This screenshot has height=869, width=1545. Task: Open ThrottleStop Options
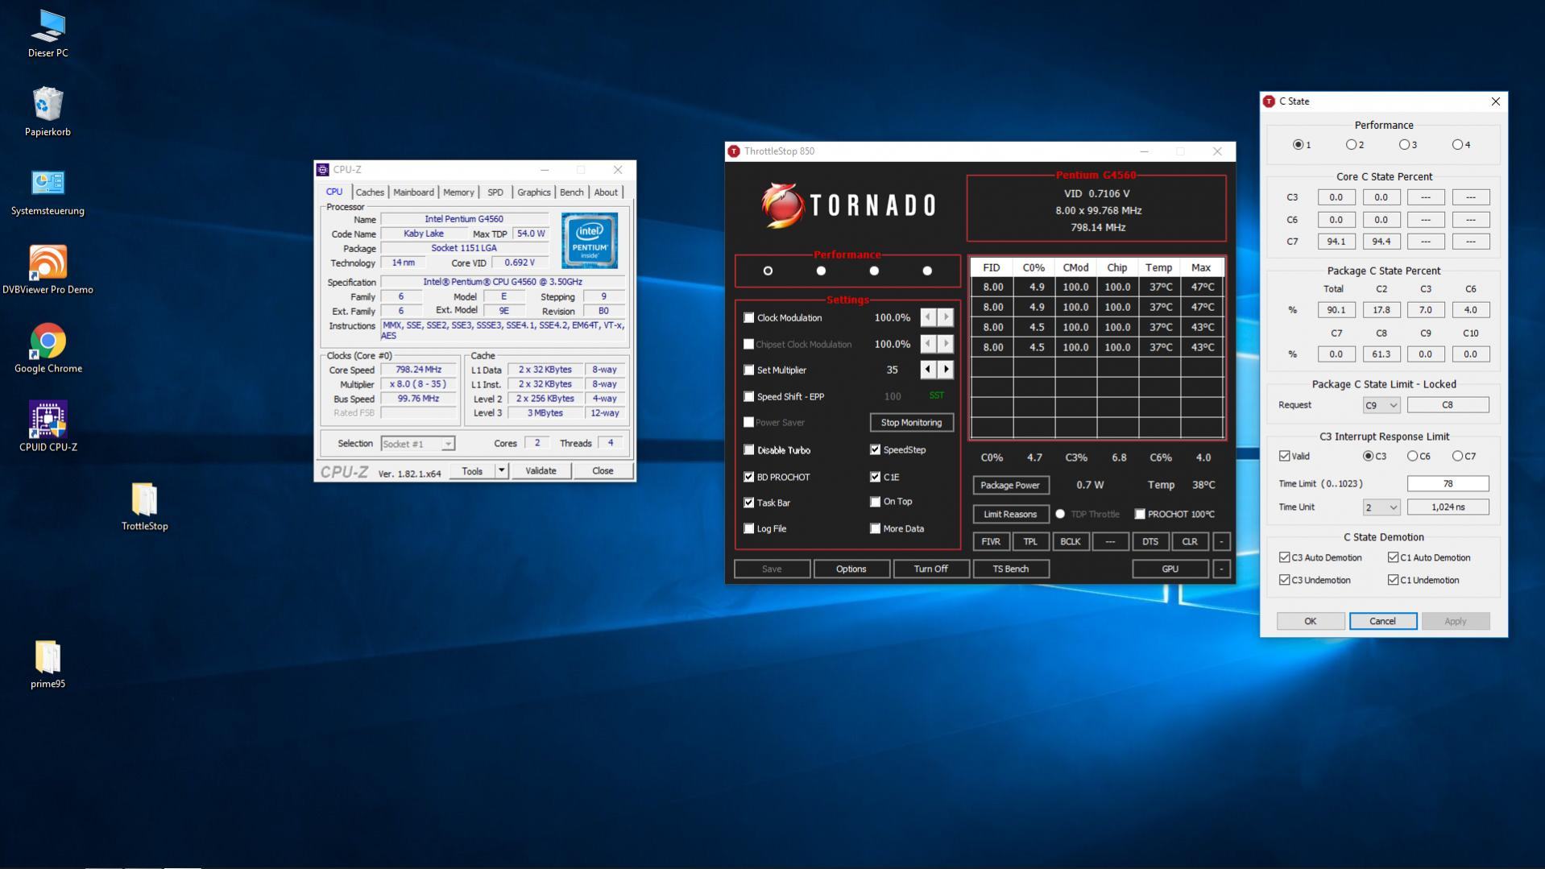[x=851, y=569]
